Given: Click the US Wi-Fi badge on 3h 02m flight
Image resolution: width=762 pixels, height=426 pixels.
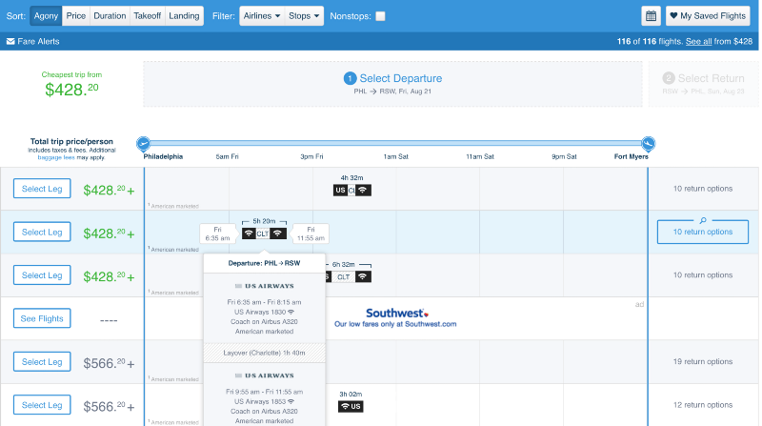Looking at the screenshot, I should [351, 407].
